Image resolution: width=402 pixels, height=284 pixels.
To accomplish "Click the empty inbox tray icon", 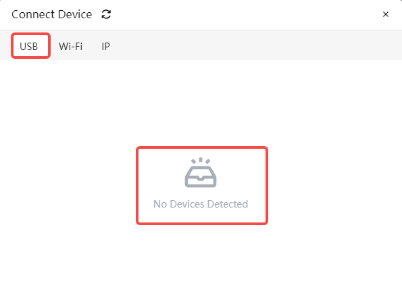I will click(x=201, y=172).
